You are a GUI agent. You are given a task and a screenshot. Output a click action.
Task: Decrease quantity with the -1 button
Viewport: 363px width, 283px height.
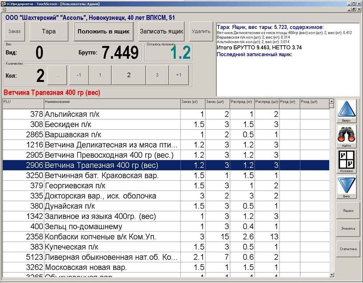point(78,75)
